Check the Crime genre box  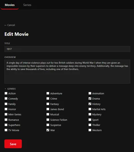(48, 98)
